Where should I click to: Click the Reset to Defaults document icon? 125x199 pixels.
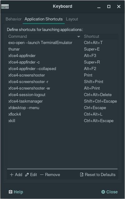click(x=82, y=175)
